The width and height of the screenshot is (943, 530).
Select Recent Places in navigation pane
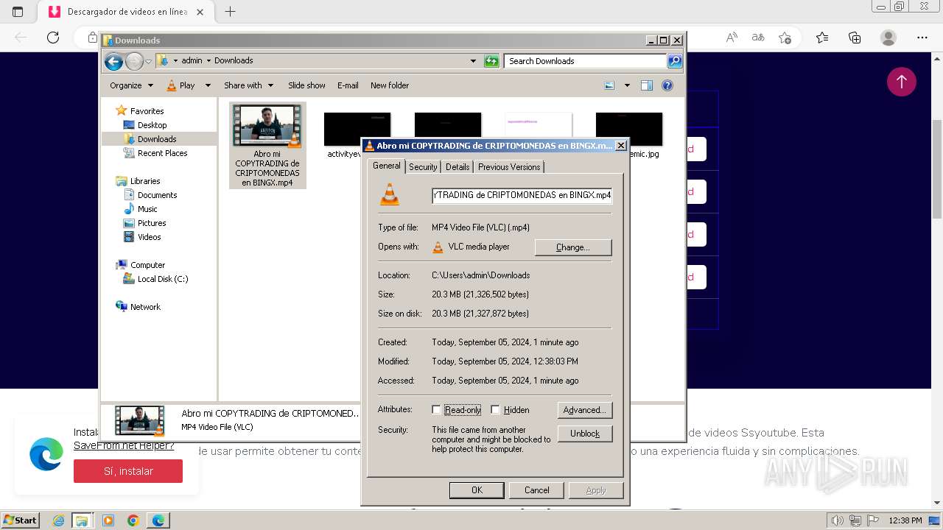[x=162, y=153]
